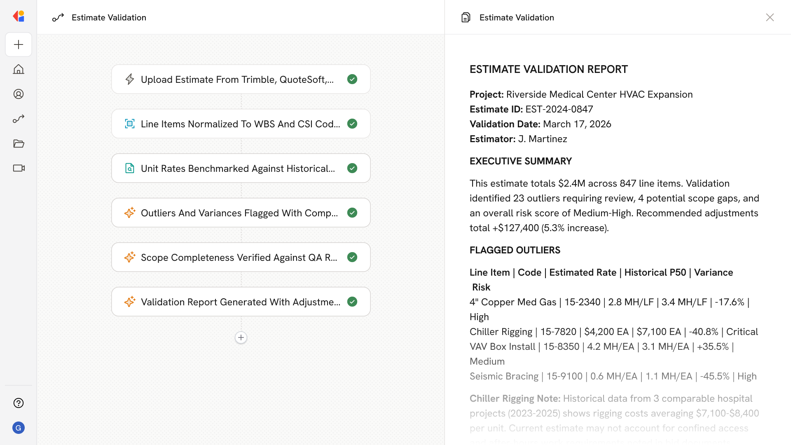
Task: Click green check on Validation Report Generated step
Action: coord(352,302)
